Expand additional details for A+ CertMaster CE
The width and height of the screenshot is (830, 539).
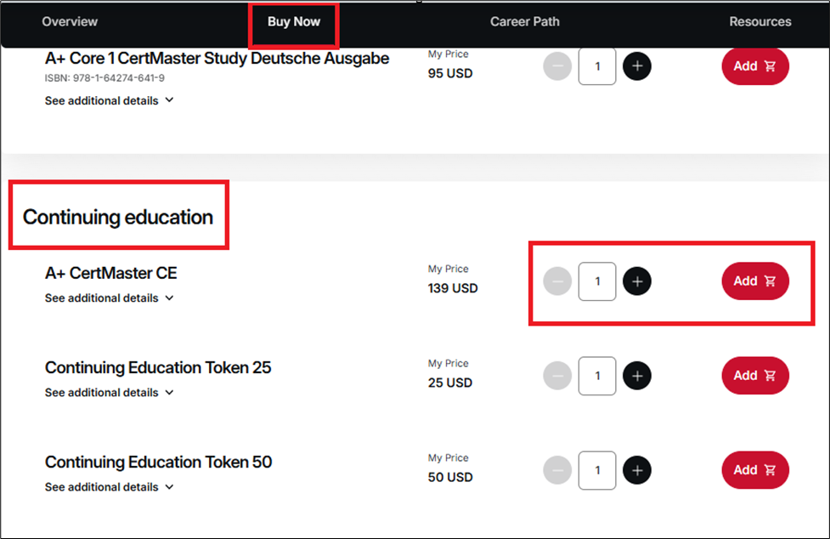pyautogui.click(x=109, y=298)
